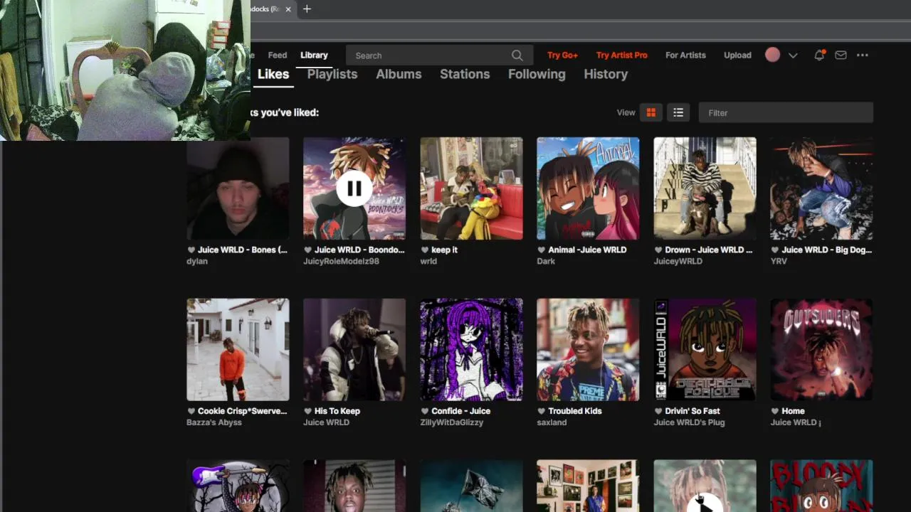The image size is (911, 512).
Task: Click Animal -Juice WRLD track title
Action: 587,250
